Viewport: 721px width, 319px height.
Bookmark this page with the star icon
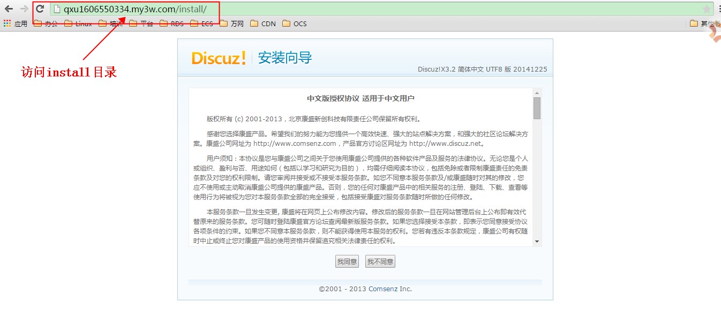click(x=707, y=9)
